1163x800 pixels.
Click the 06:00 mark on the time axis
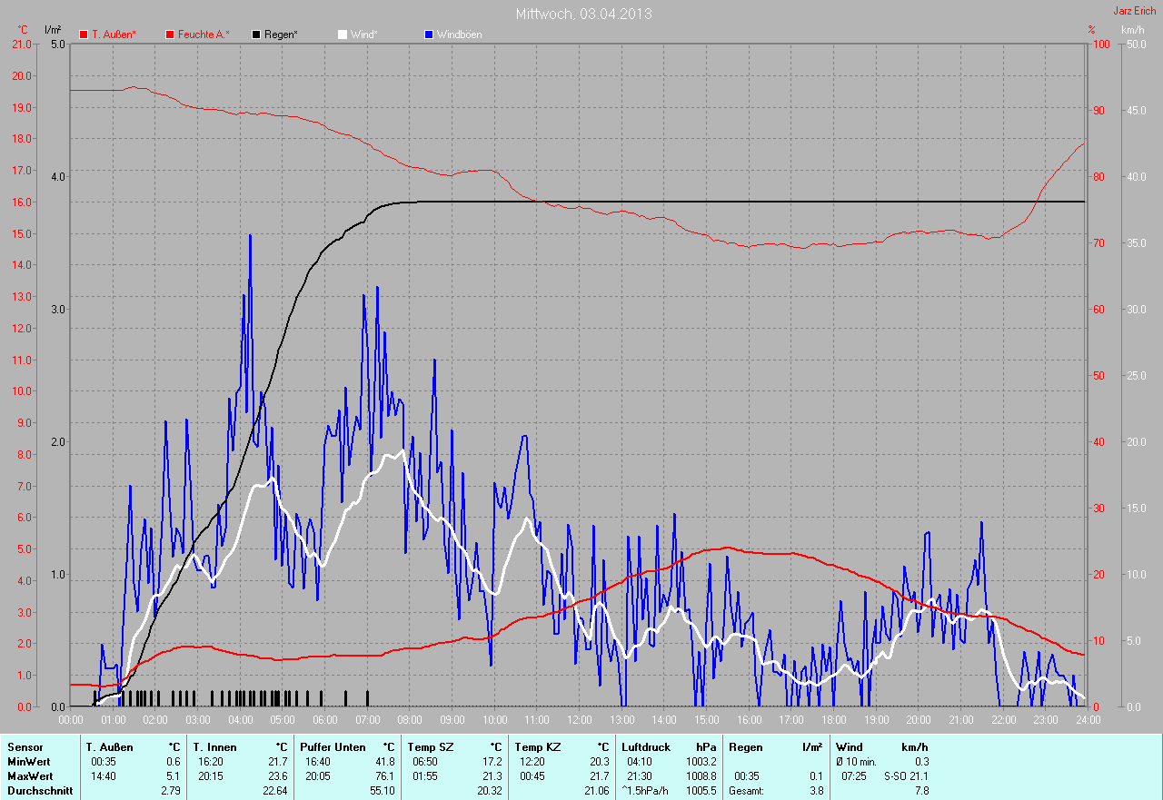pyautogui.click(x=324, y=720)
